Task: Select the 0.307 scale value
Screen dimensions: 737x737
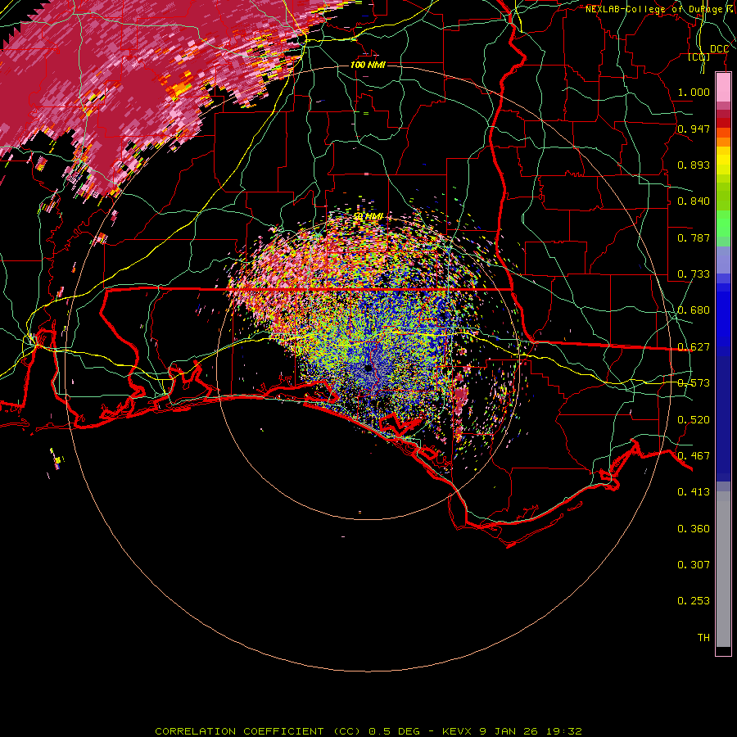Action: click(x=694, y=565)
